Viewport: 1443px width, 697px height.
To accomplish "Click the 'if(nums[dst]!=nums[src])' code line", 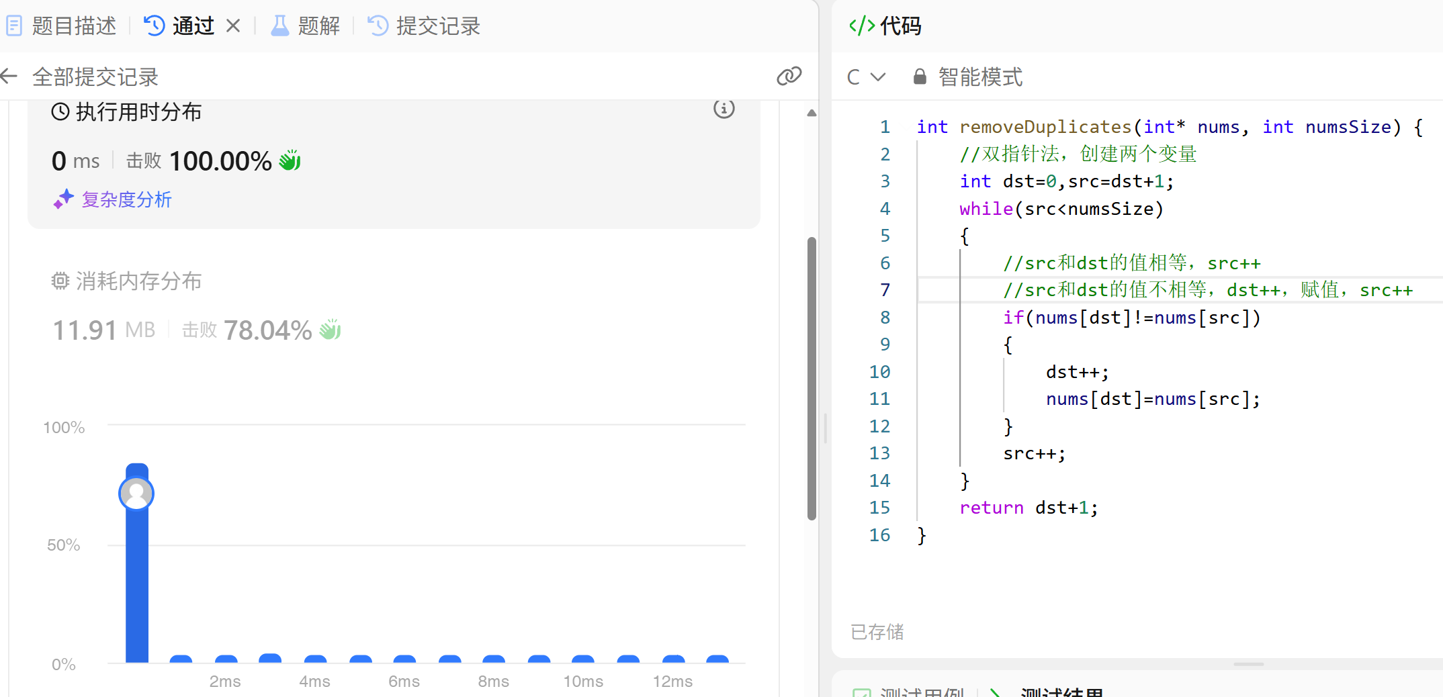I will point(1132,318).
